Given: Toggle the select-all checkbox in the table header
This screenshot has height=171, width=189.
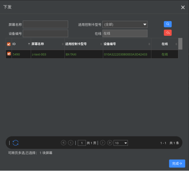Looking at the screenshot, I should click(x=9, y=44).
